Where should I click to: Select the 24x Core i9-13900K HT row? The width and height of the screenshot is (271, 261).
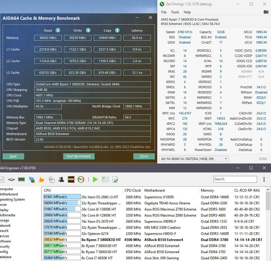[x=154, y=209]
